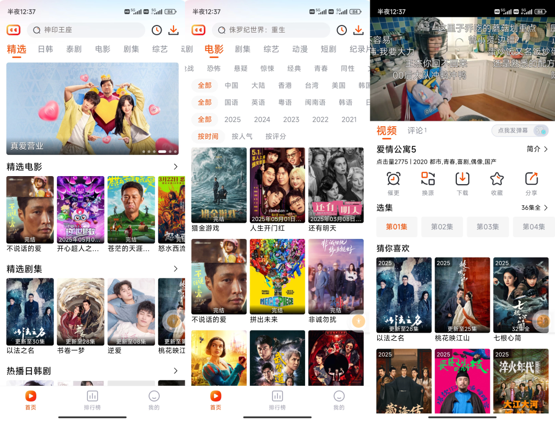Open 动漫 tab in second screen
Screen dimensions: 555x421
300,49
